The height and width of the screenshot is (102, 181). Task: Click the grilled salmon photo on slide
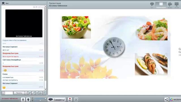(x=151, y=64)
